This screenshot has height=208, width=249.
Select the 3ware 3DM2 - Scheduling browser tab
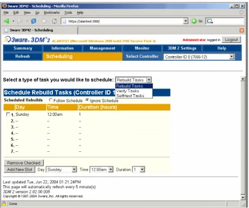40,30
